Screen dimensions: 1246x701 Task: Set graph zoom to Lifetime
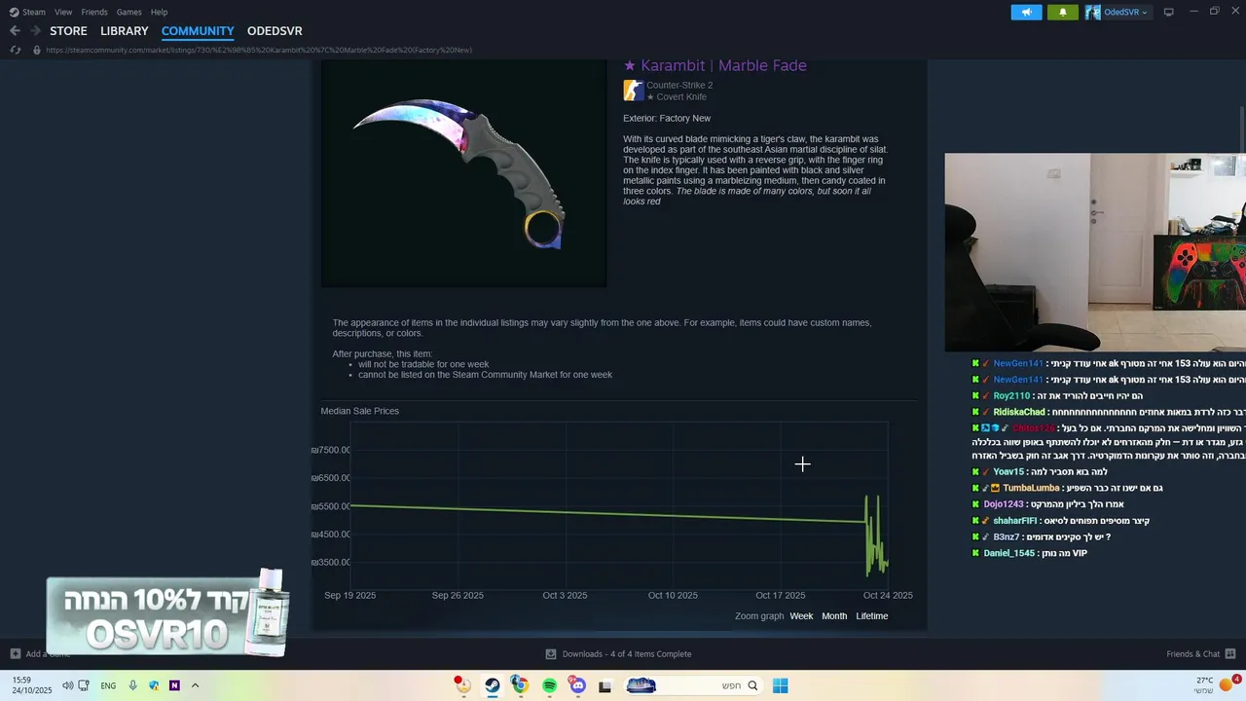point(872,616)
